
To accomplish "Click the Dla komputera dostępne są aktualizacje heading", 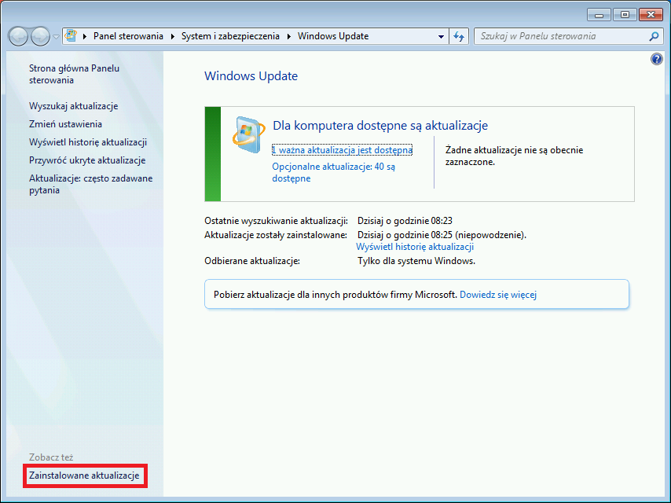I will click(380, 126).
